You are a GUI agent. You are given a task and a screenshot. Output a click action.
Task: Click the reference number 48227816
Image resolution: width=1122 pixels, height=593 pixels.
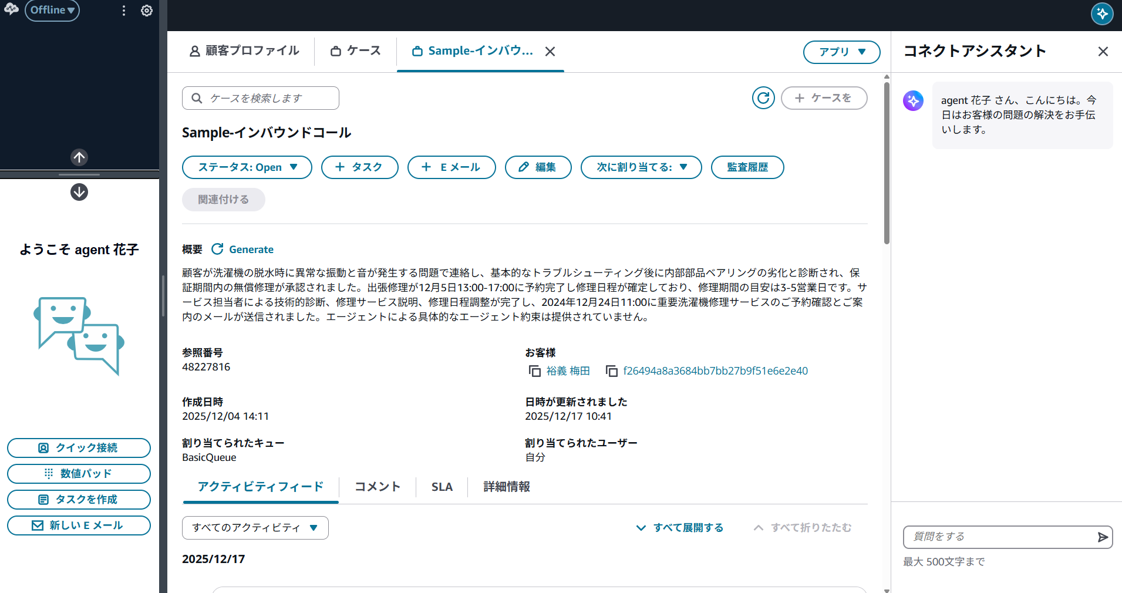click(x=206, y=367)
